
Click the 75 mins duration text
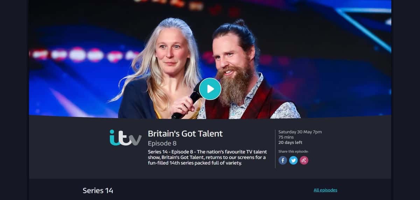[286, 137]
